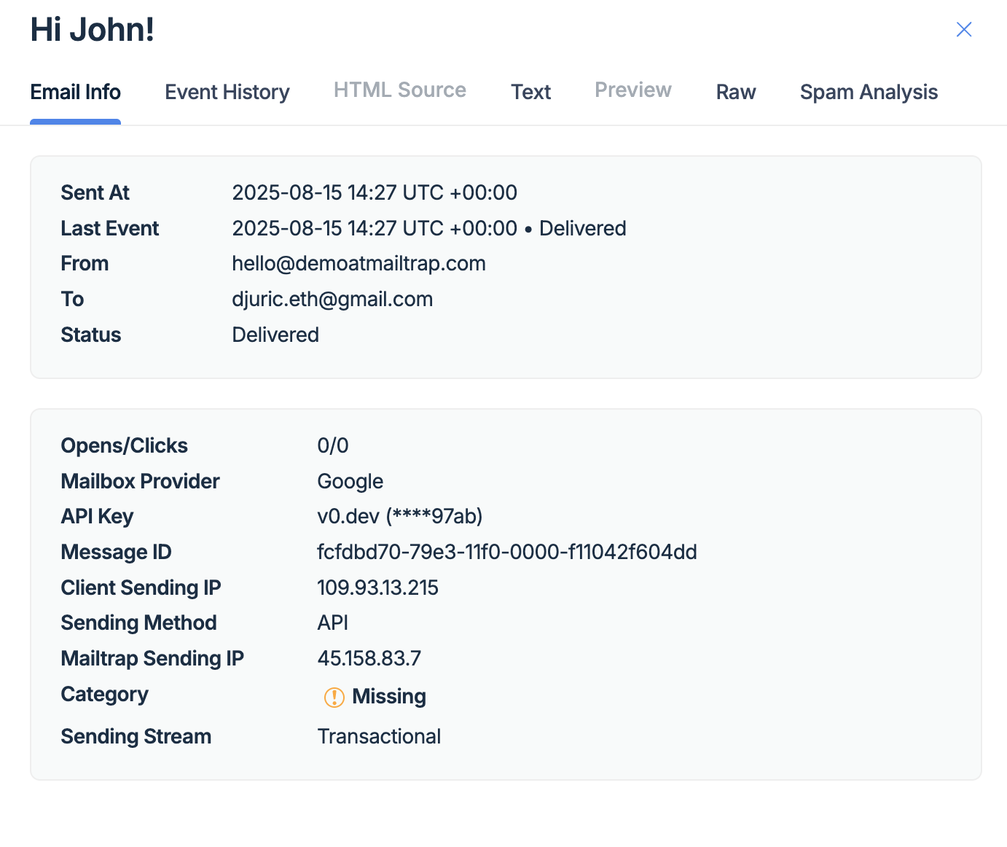Click the Transactional sending stream value
Viewport: 1007px width, 847px height.
[x=379, y=736]
